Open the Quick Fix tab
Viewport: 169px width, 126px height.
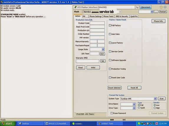[134, 16]
